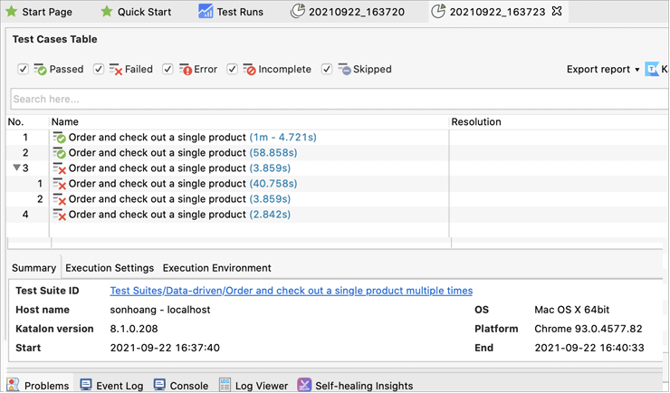Switch to the Quick Start tab
The height and width of the screenshot is (393, 670).
pos(136,12)
